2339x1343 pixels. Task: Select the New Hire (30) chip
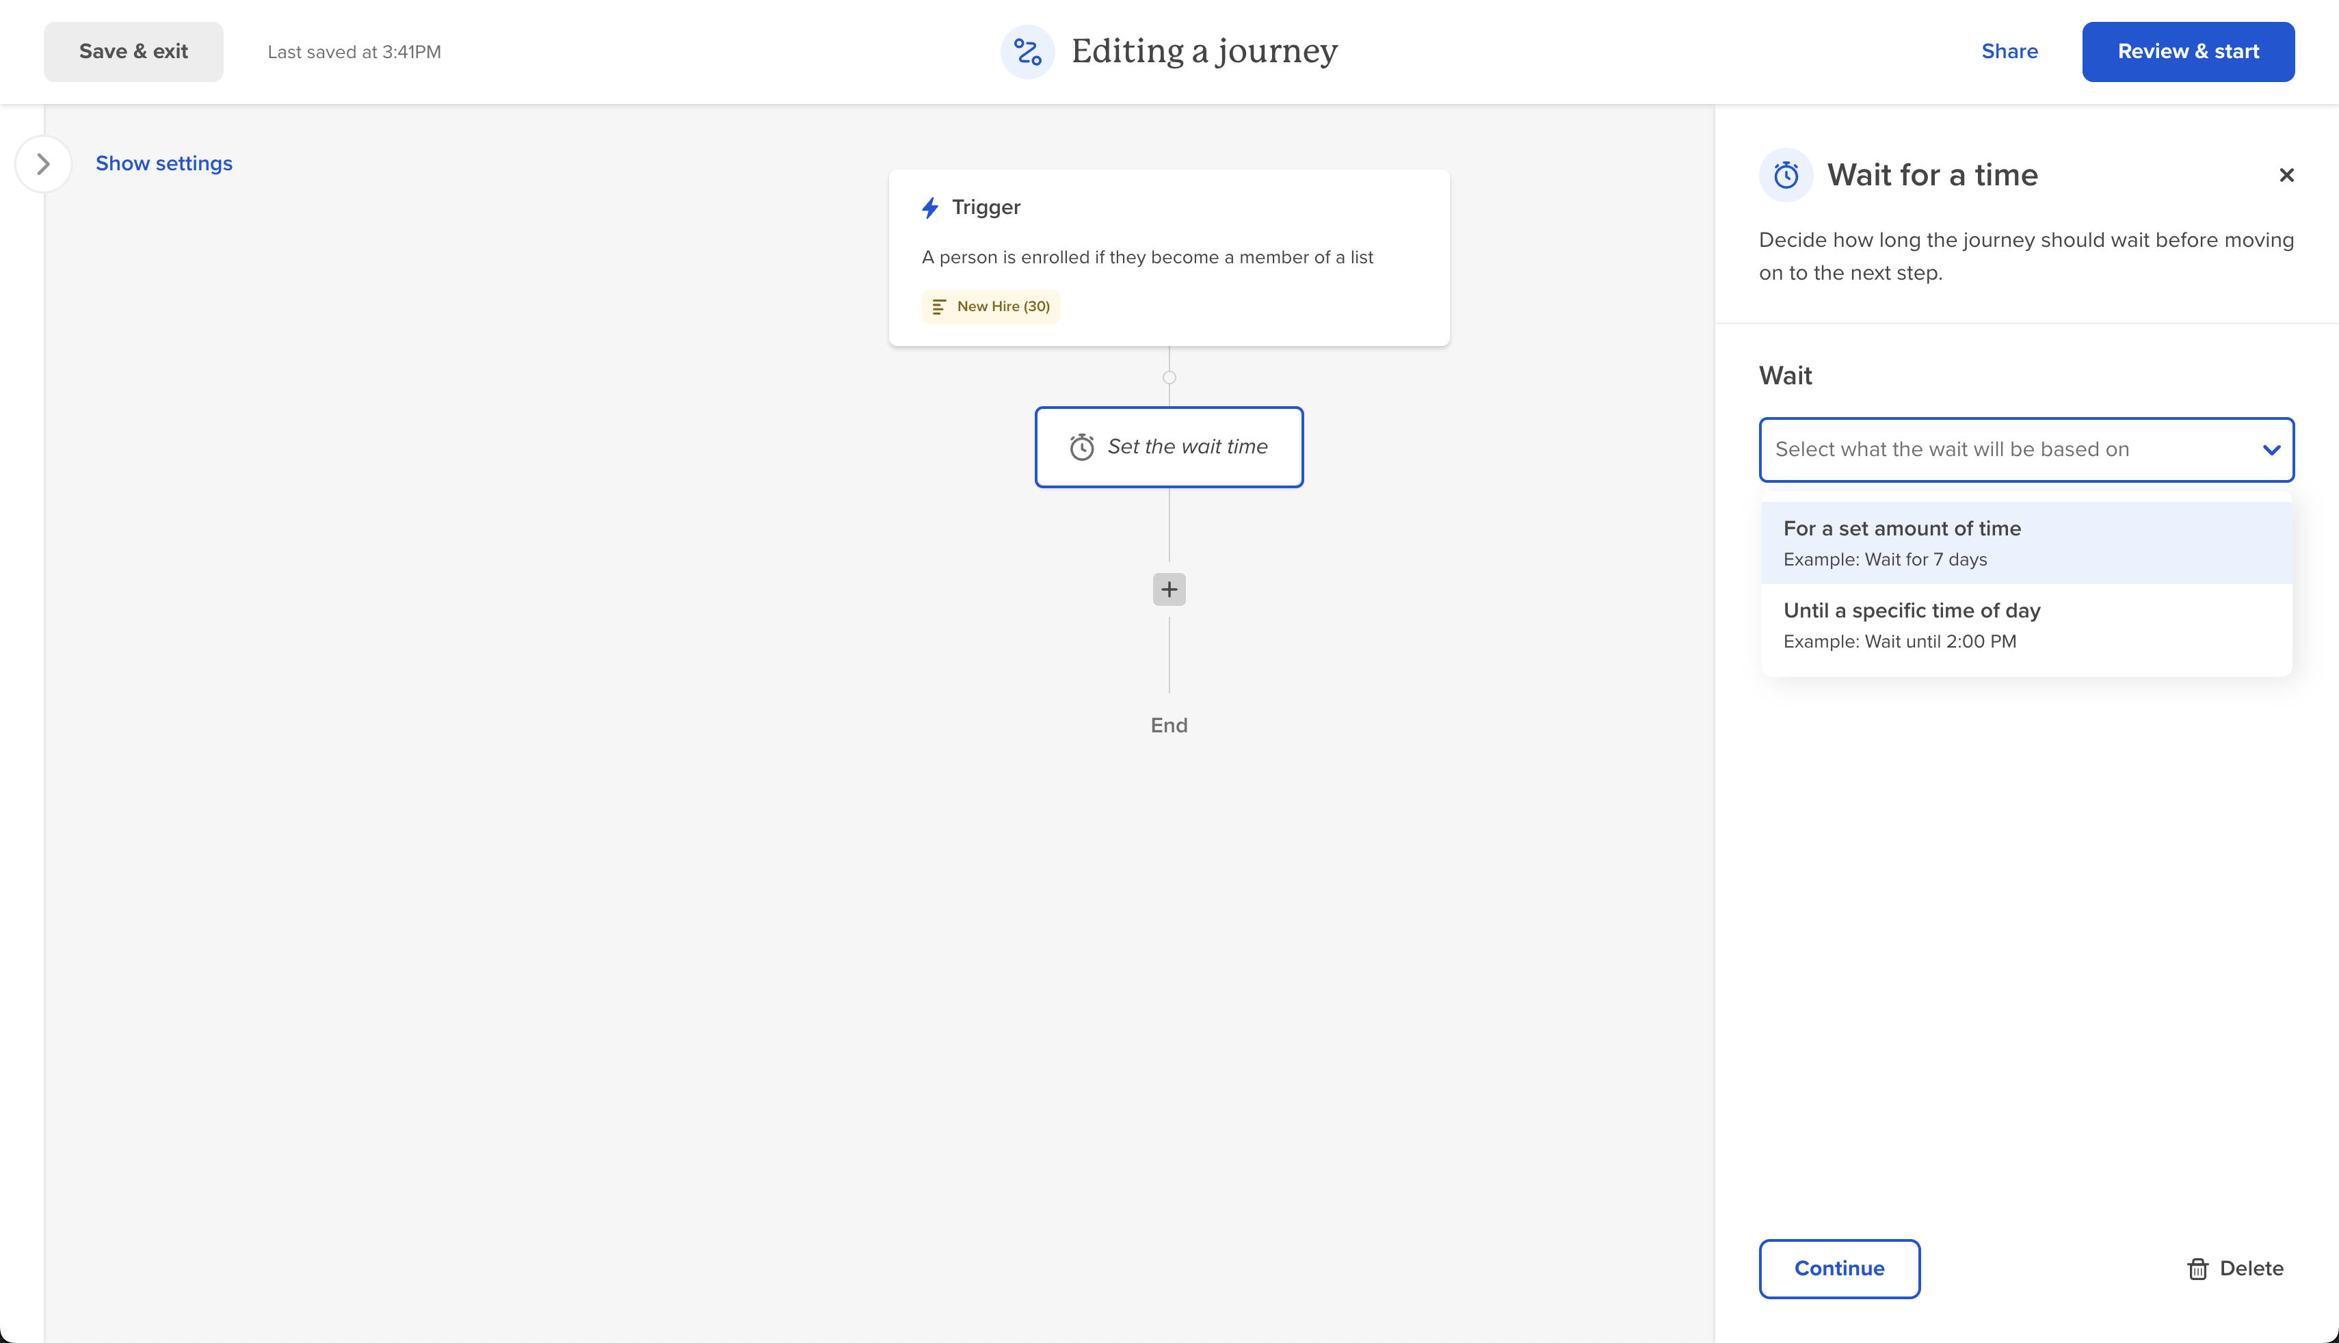(990, 305)
